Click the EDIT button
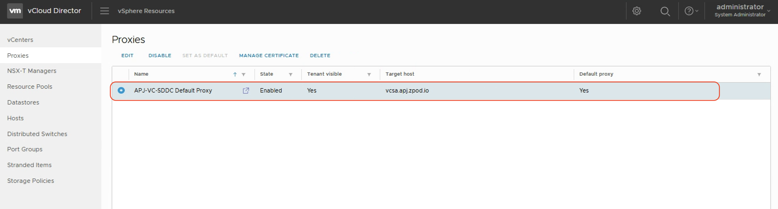The width and height of the screenshot is (778, 209). [x=127, y=56]
